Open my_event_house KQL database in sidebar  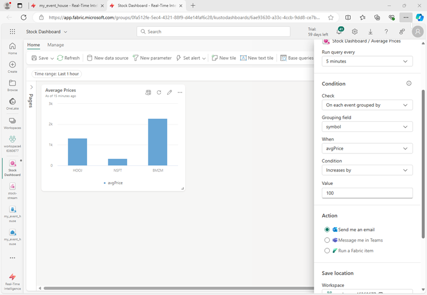[x=12, y=214]
